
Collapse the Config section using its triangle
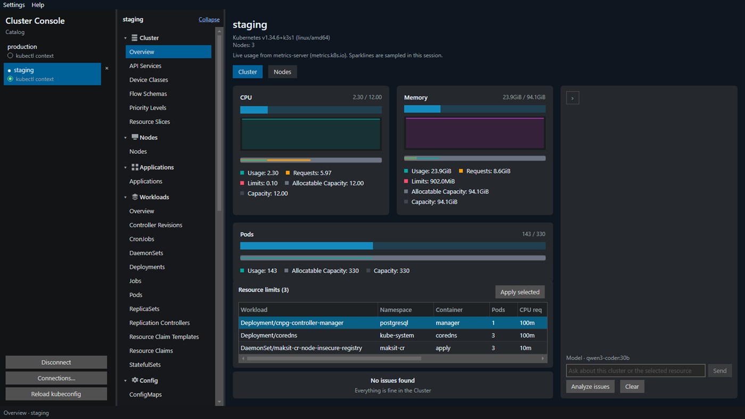tap(126, 381)
